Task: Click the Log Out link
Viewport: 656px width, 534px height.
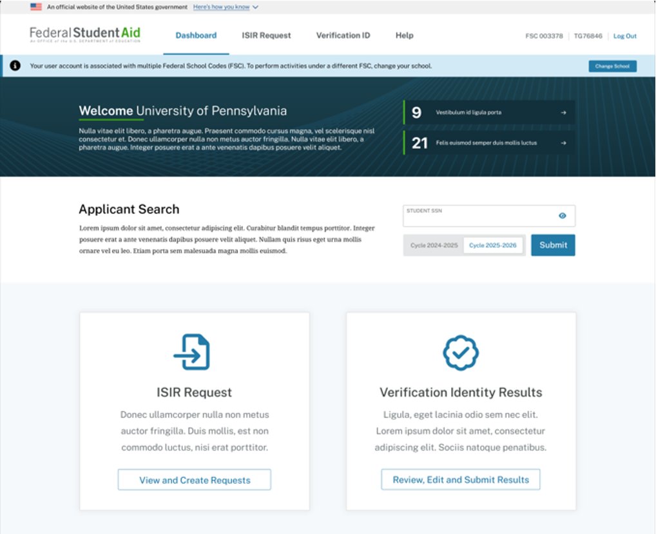Action: (x=624, y=36)
